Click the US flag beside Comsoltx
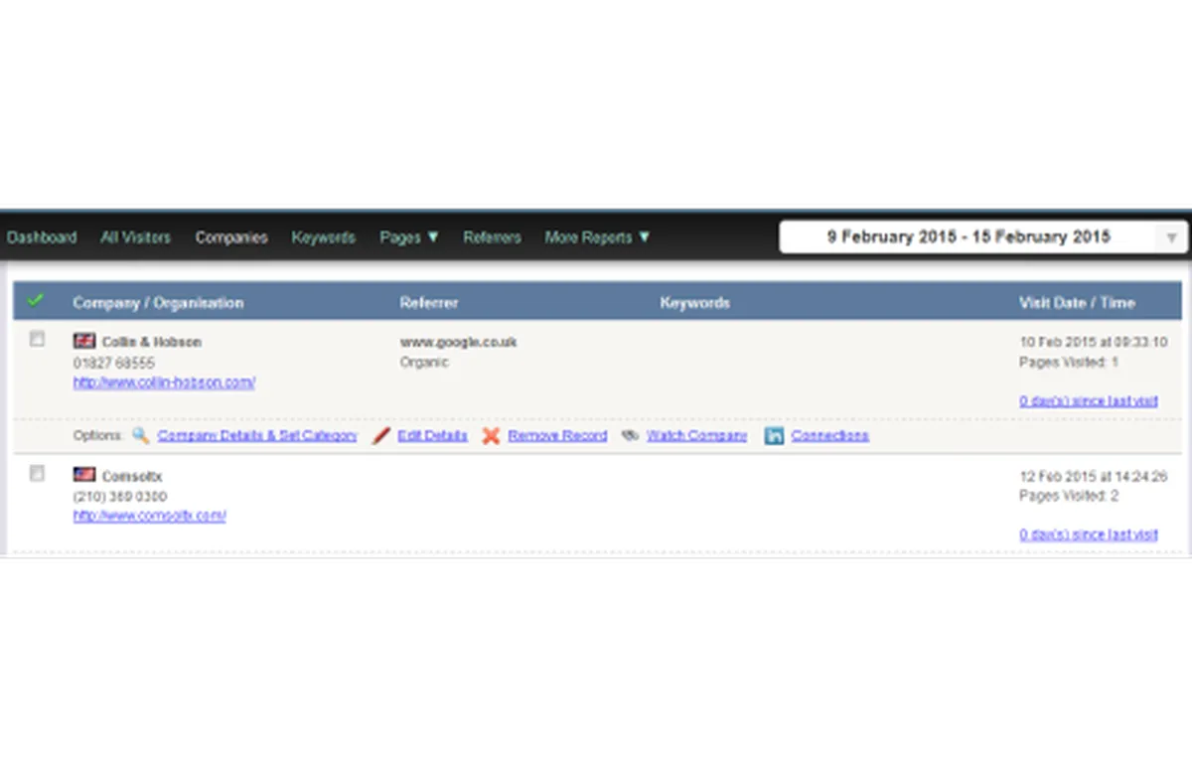Viewport: 1192px width, 767px height. pyautogui.click(x=84, y=475)
